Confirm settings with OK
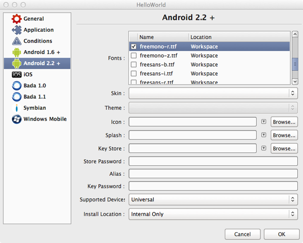 pos(282,234)
